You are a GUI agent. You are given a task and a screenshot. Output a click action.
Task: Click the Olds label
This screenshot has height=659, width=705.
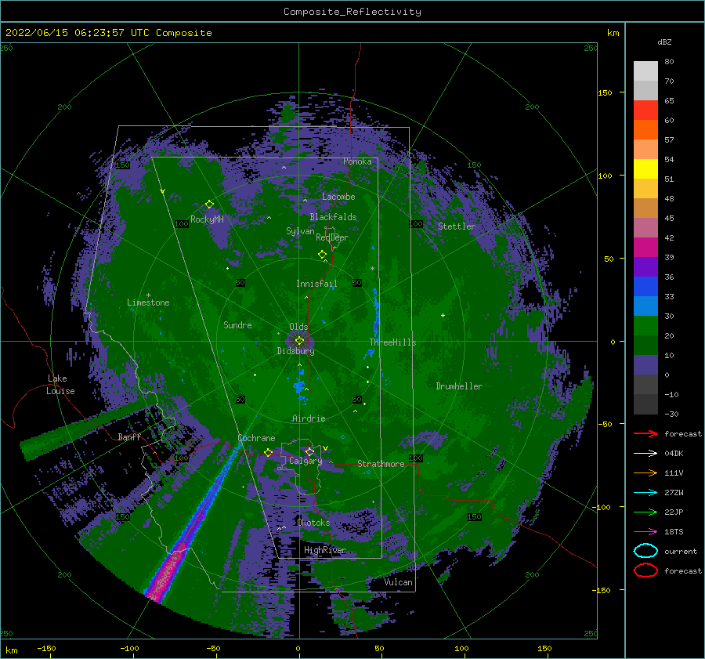point(298,327)
